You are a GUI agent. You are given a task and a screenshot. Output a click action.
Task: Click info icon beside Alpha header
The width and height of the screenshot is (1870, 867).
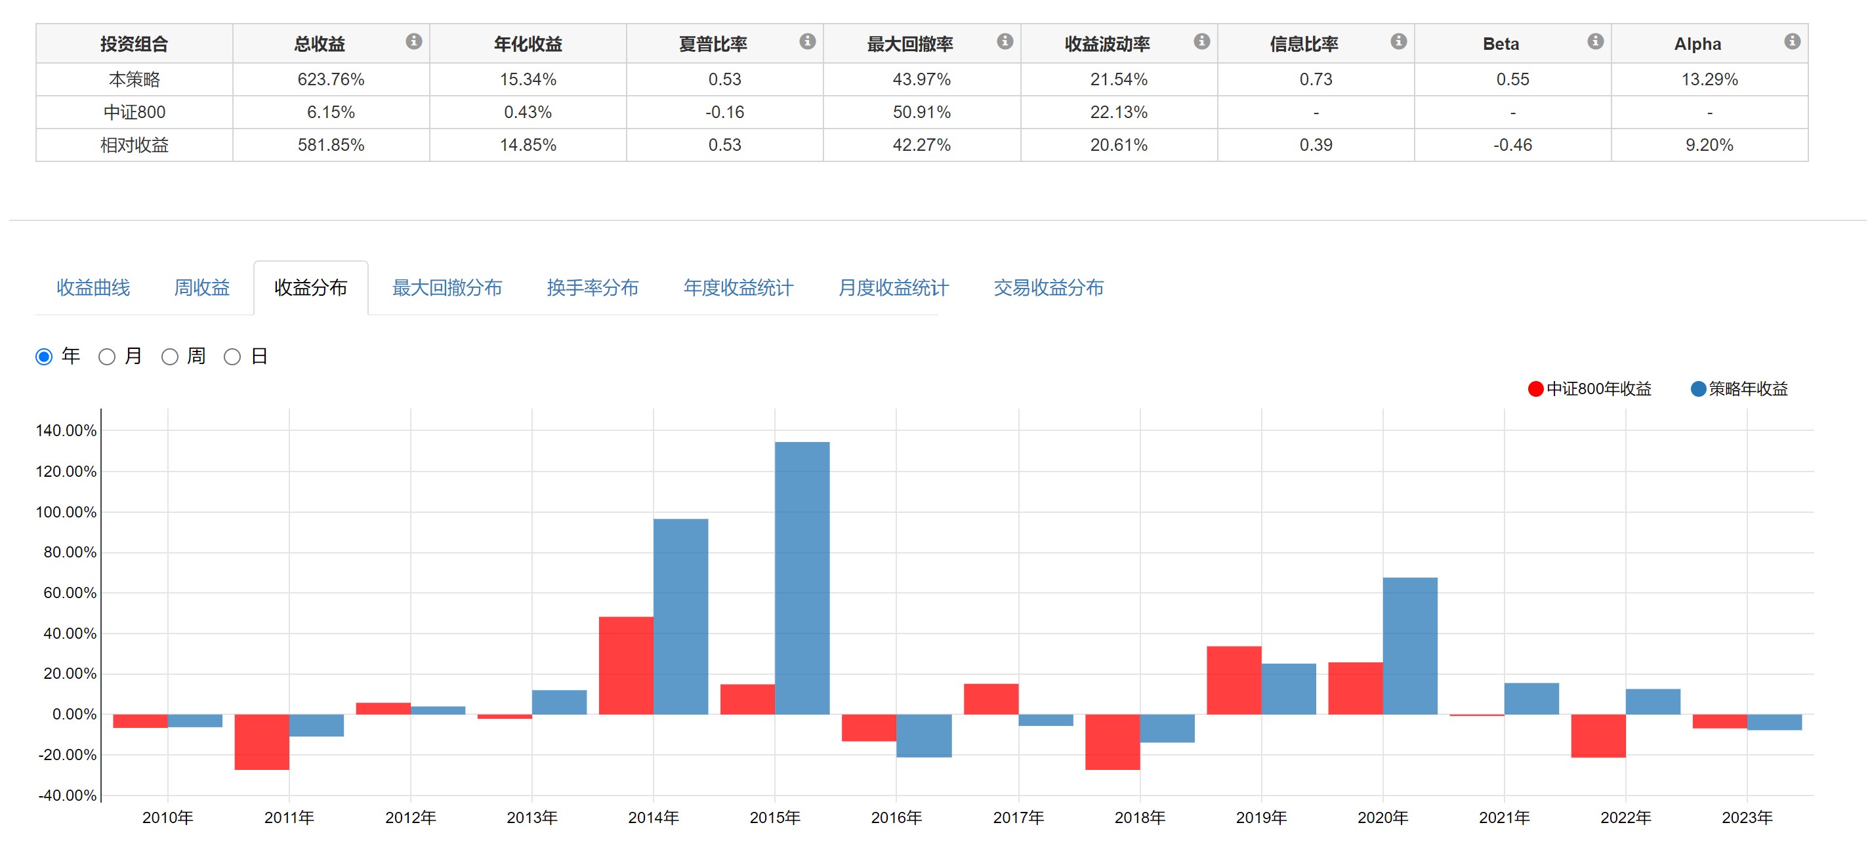click(x=1792, y=41)
